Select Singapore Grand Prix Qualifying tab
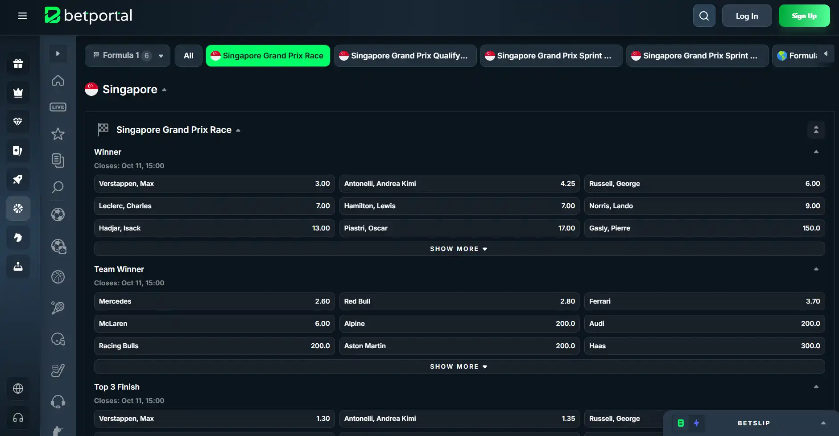This screenshot has width=839, height=436. (405, 56)
